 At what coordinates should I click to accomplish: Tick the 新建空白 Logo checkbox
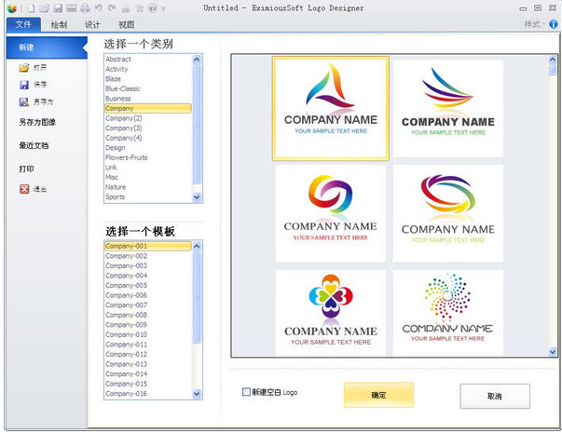click(x=246, y=392)
